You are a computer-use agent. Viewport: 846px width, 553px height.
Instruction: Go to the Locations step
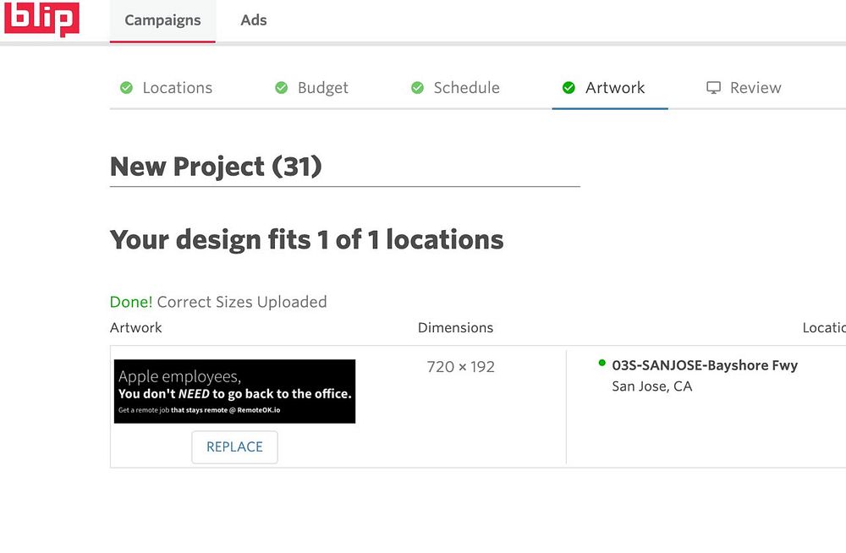(177, 88)
